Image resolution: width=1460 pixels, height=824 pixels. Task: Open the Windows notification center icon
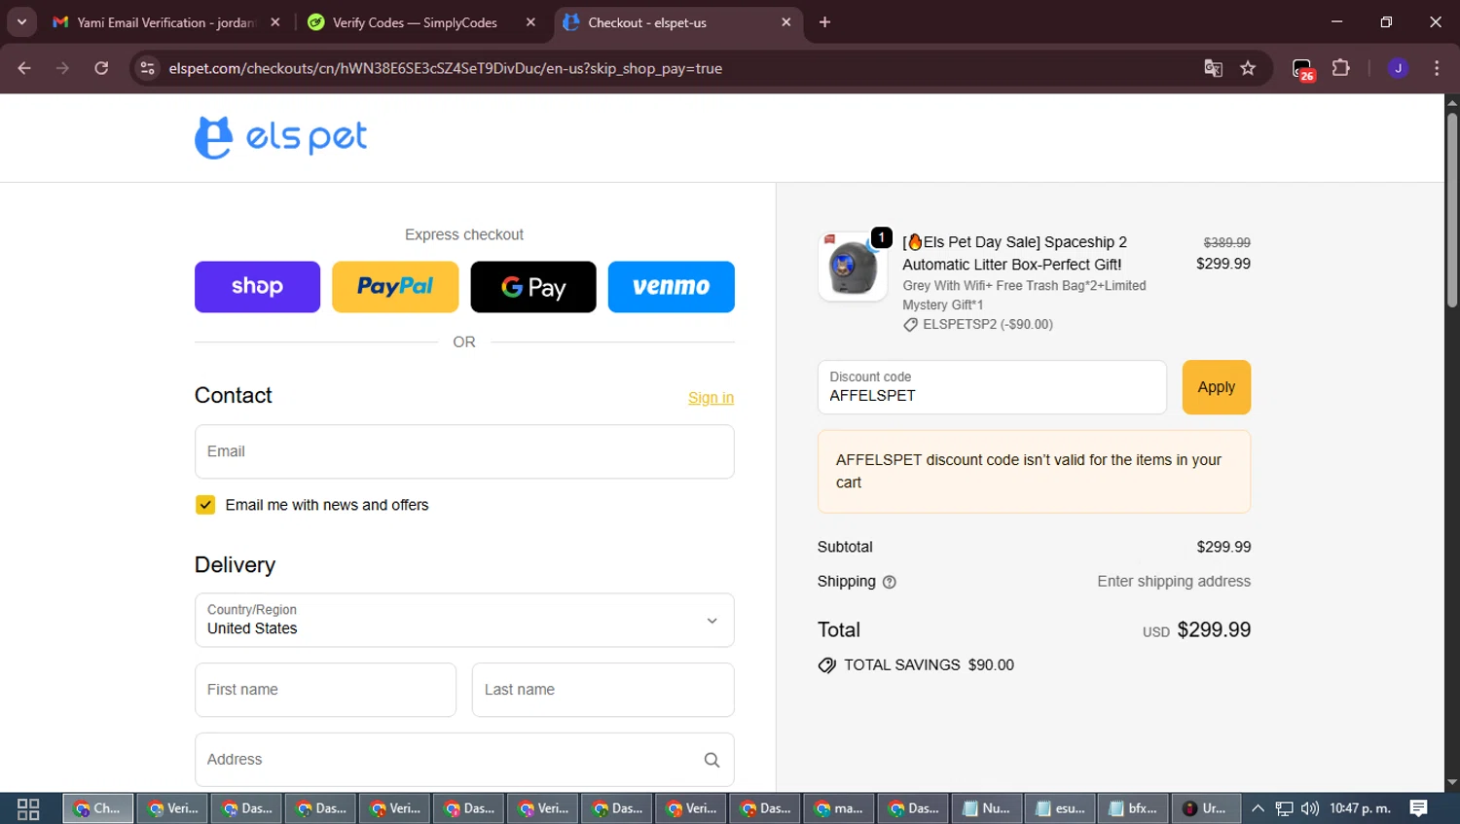pos(1419,808)
